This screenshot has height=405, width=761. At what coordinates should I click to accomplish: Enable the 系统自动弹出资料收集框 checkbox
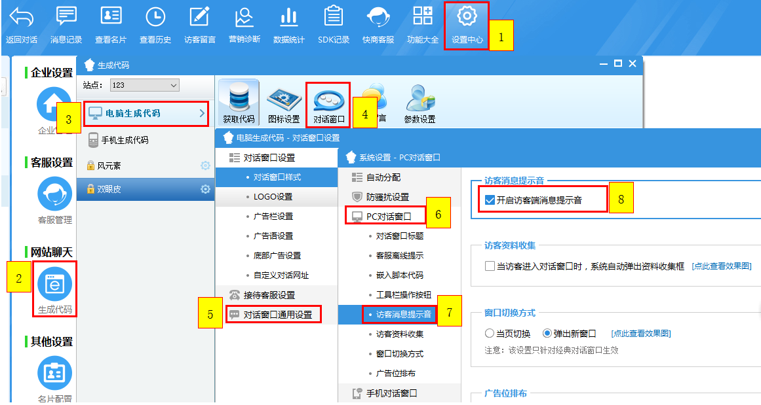click(490, 266)
